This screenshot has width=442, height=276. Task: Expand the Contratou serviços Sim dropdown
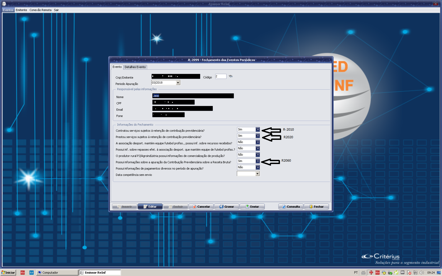258,130
